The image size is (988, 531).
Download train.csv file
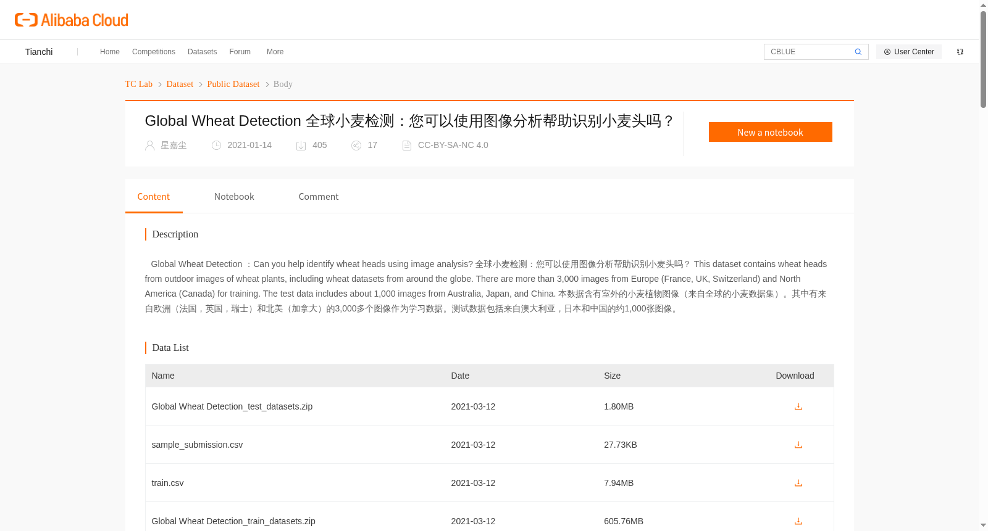click(798, 483)
